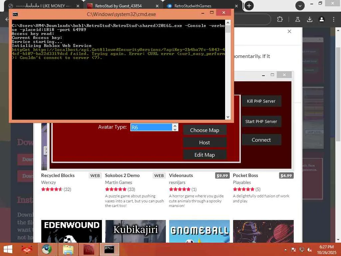Click the network tray icon
341x256 pixels.
pos(301,250)
